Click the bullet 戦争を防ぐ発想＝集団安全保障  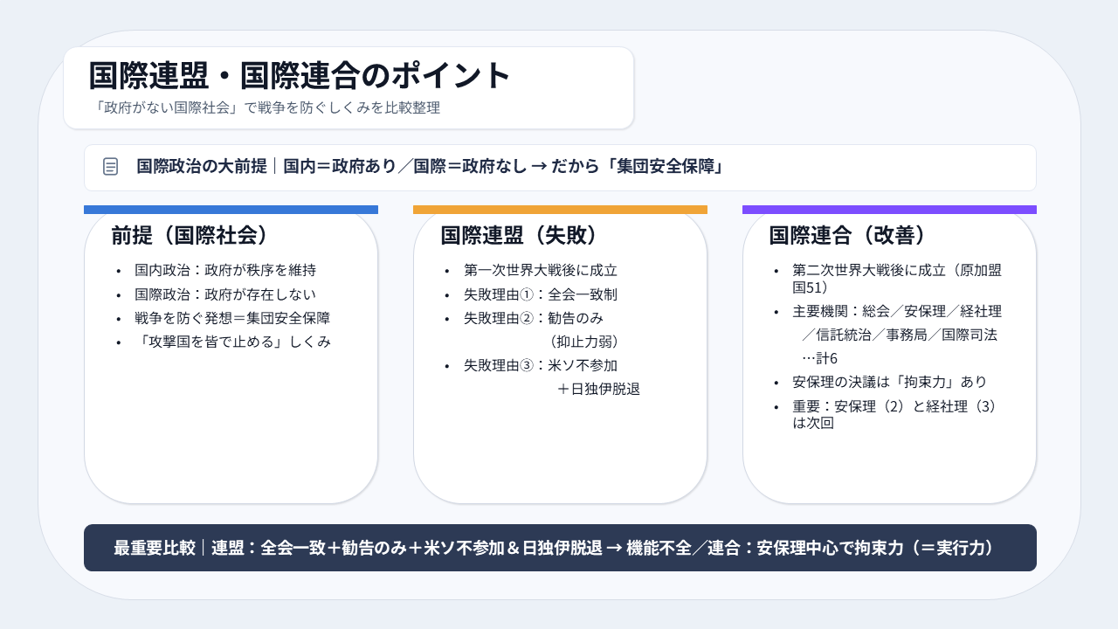coord(232,318)
